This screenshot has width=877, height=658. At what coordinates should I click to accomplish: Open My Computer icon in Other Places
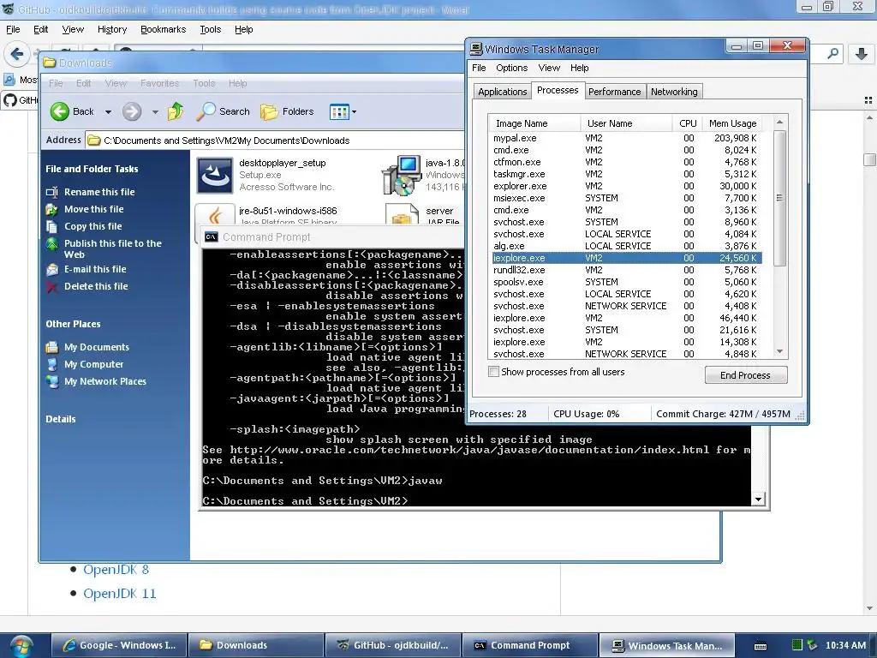click(x=52, y=364)
